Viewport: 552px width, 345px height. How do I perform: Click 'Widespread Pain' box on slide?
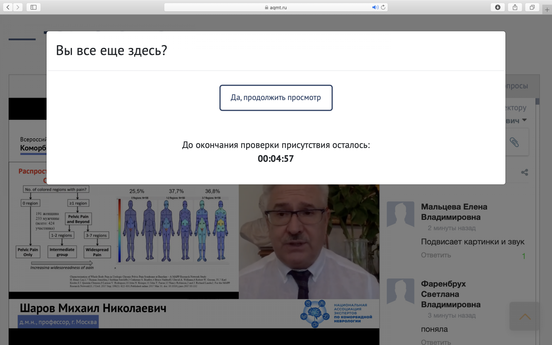point(97,252)
